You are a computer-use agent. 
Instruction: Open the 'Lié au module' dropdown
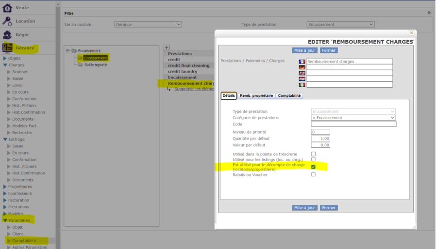[x=148, y=24]
